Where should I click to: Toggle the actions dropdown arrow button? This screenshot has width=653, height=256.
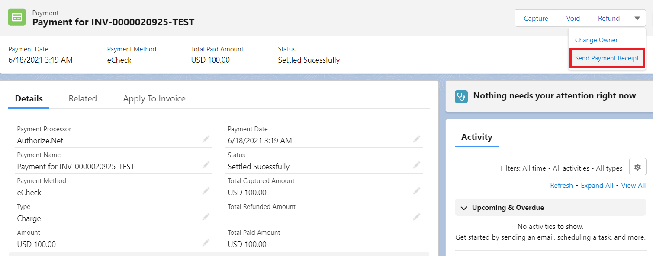click(x=637, y=19)
